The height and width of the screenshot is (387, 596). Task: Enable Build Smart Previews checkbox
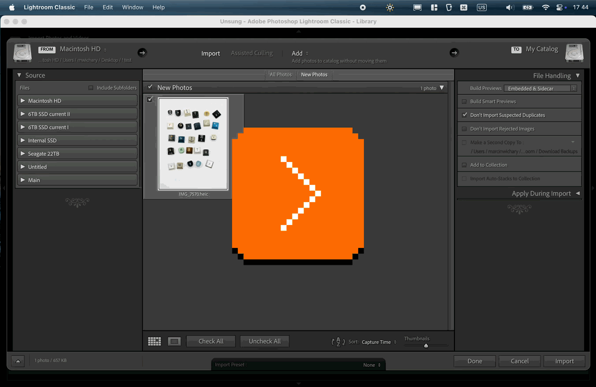click(x=464, y=101)
